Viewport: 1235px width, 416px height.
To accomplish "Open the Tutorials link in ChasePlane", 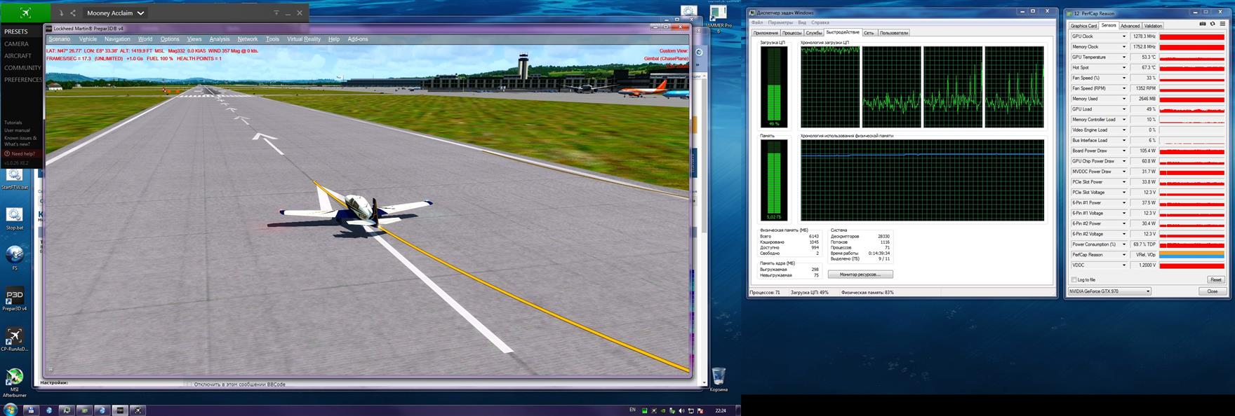I will pyautogui.click(x=13, y=123).
